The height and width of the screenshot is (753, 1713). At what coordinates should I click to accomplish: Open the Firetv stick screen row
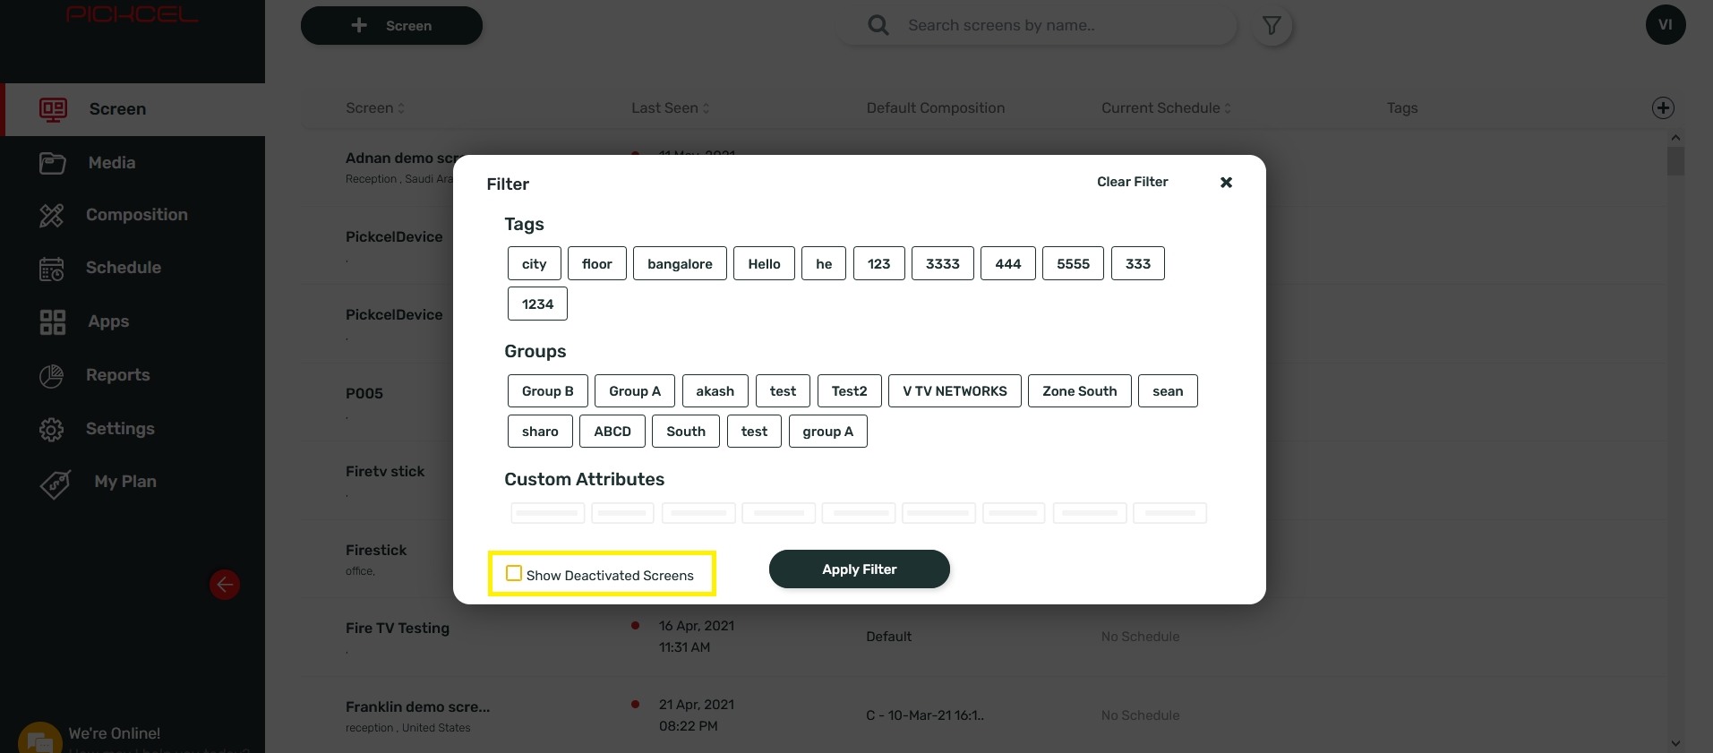point(385,471)
